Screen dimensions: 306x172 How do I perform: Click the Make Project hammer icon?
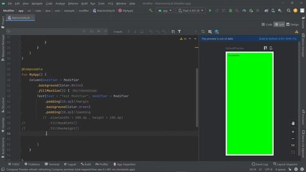point(151,11)
